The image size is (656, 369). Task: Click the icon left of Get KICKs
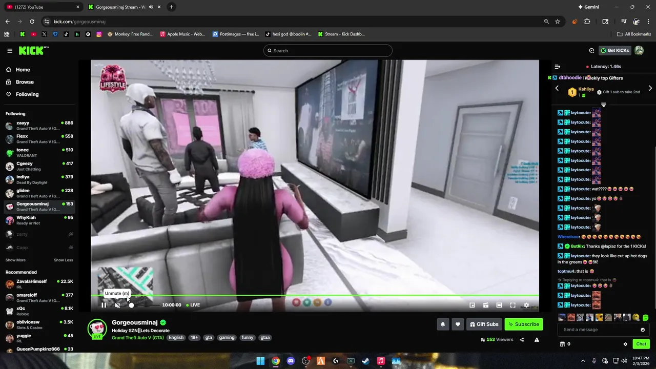click(x=591, y=50)
